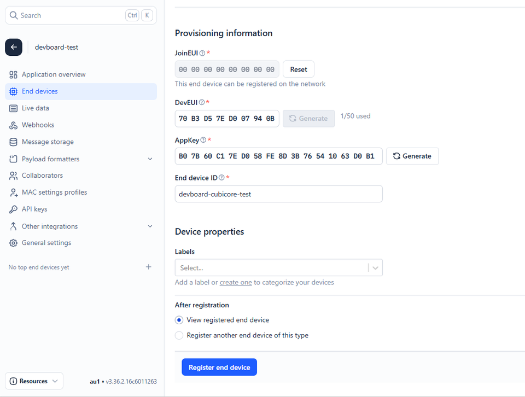Click the API keys key icon
Viewport: 525px width, 397px height.
click(x=13, y=209)
